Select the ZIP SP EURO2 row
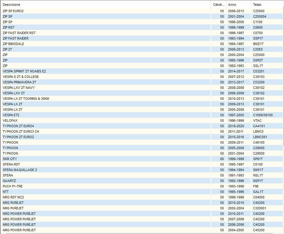Image resolution: width=284 pixels, height=234 pixels. 13,11
